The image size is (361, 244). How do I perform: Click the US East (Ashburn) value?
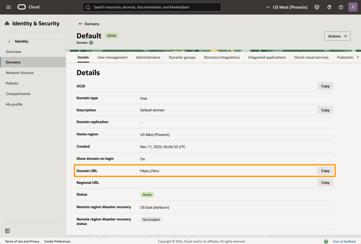coord(155,207)
